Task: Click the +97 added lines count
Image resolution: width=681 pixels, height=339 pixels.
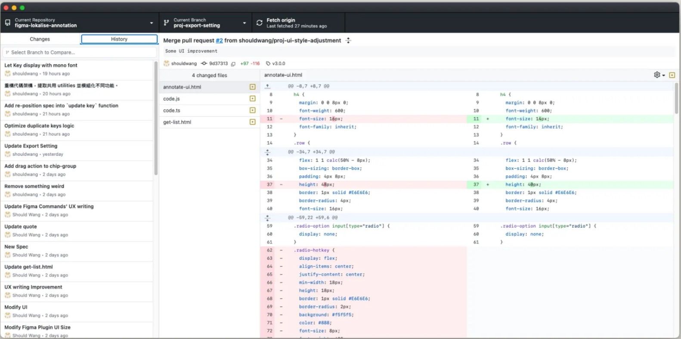Action: 245,64
